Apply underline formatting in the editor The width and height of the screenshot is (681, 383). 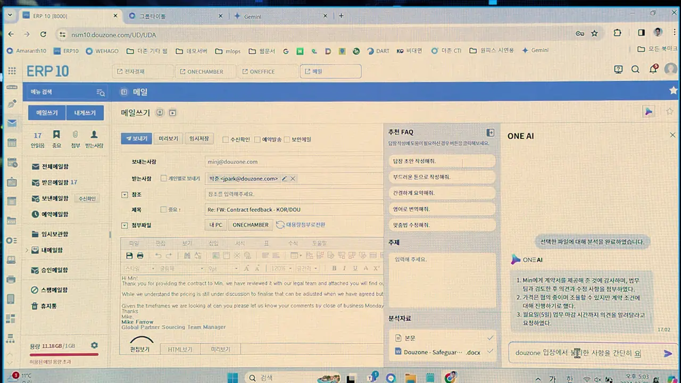tap(355, 268)
